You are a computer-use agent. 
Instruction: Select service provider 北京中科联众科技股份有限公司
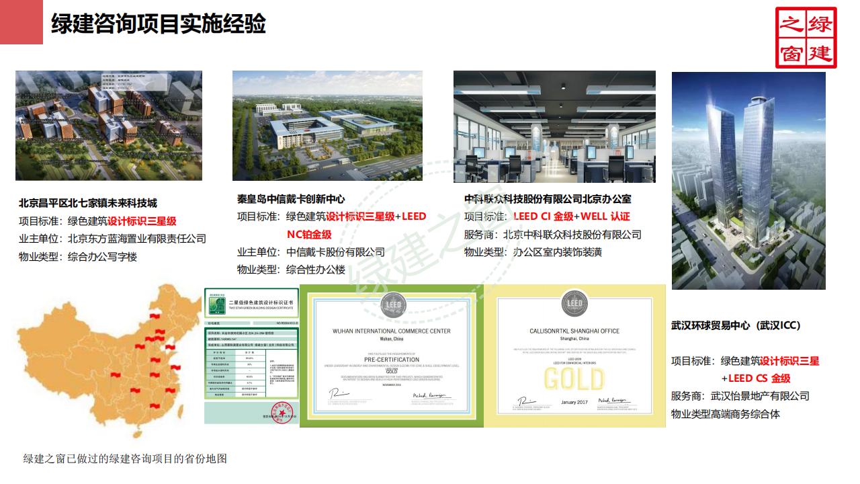572,235
